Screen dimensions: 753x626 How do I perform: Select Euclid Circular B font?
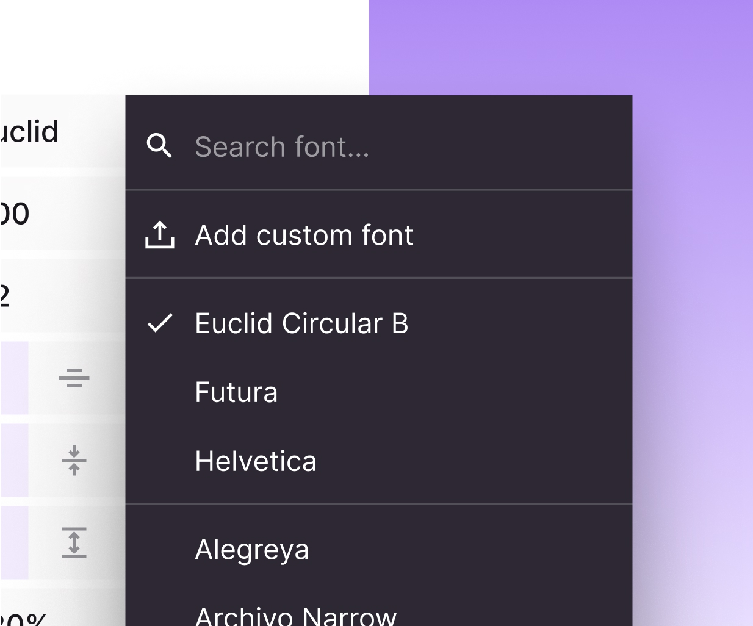(378, 323)
